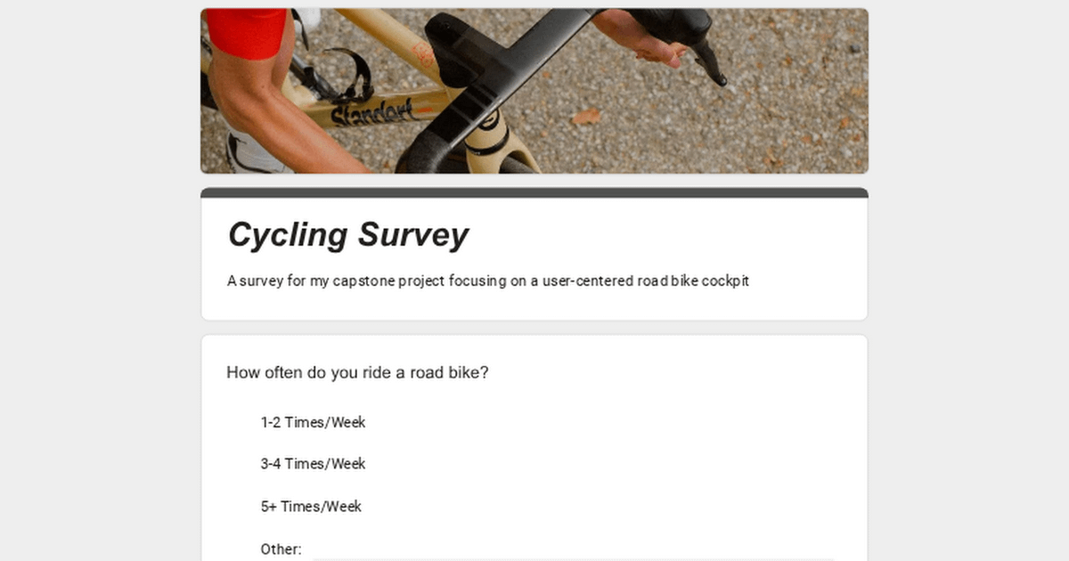
Task: Click the dark gray form accent bar
Action: point(534,192)
